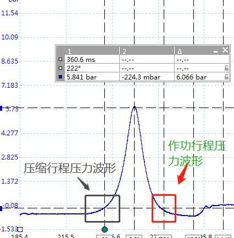Click the green 作功行程压力波形 annotation text
This screenshot has width=234, height=238.
197,153
